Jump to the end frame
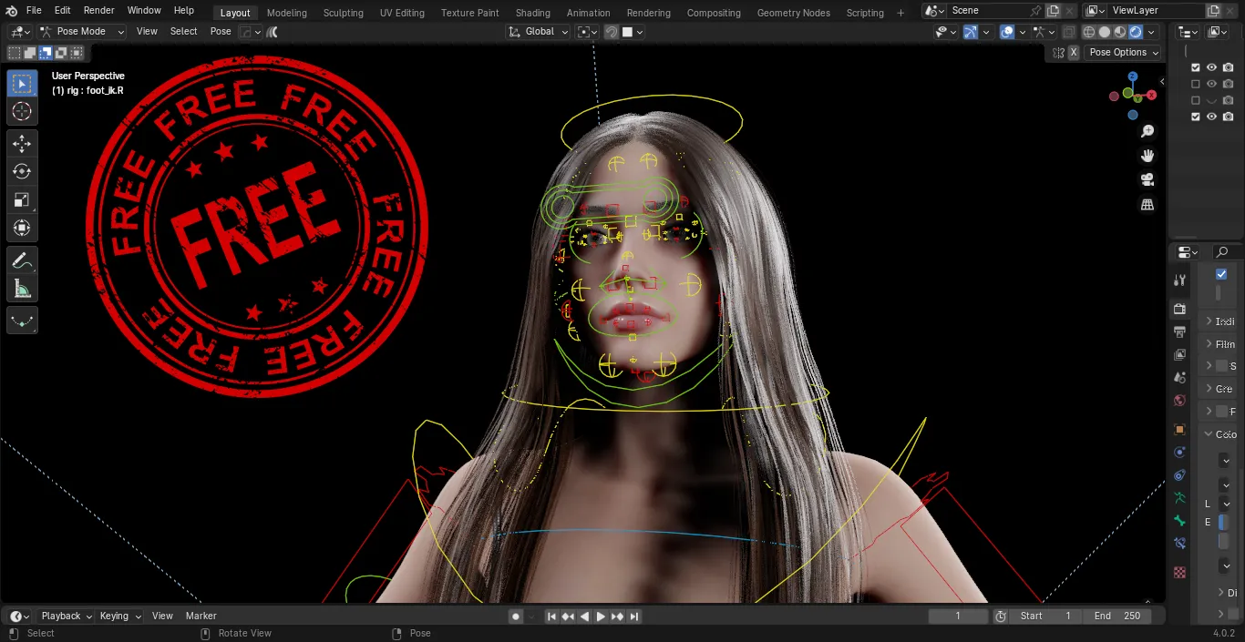 [634, 617]
